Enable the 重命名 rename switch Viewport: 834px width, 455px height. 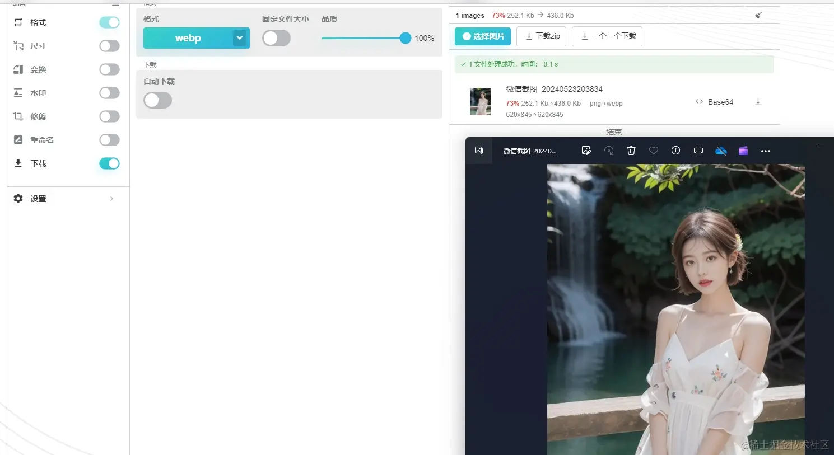(x=109, y=140)
